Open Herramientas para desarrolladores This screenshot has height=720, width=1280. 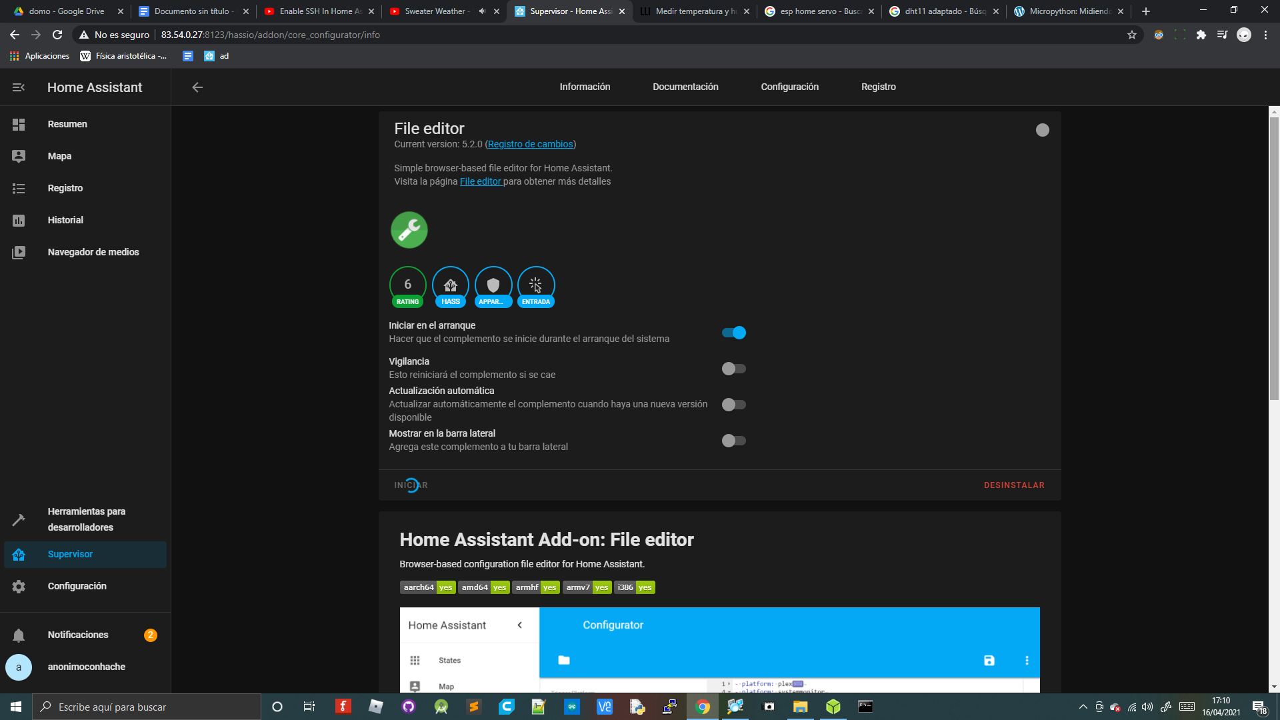point(86,519)
